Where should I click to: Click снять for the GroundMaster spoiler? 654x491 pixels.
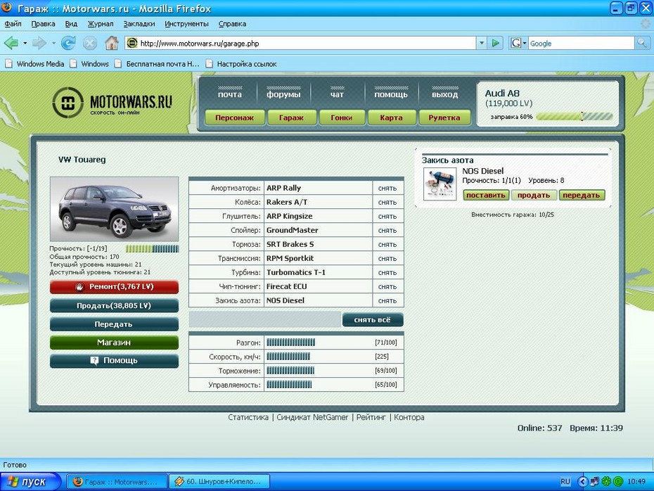click(387, 231)
